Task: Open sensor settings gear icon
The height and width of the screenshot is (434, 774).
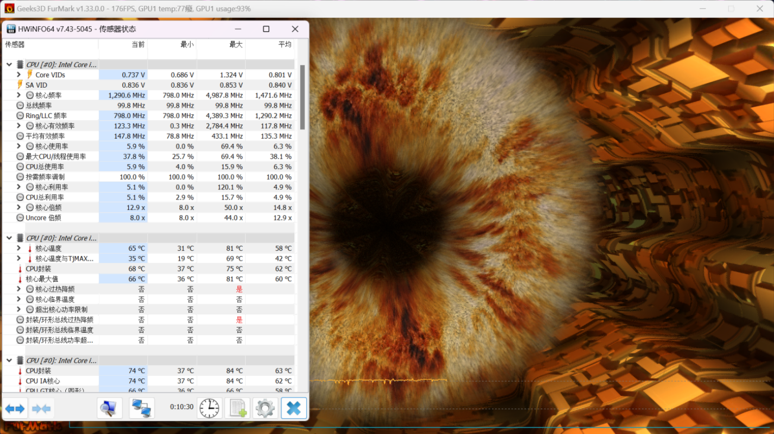Action: pos(265,408)
